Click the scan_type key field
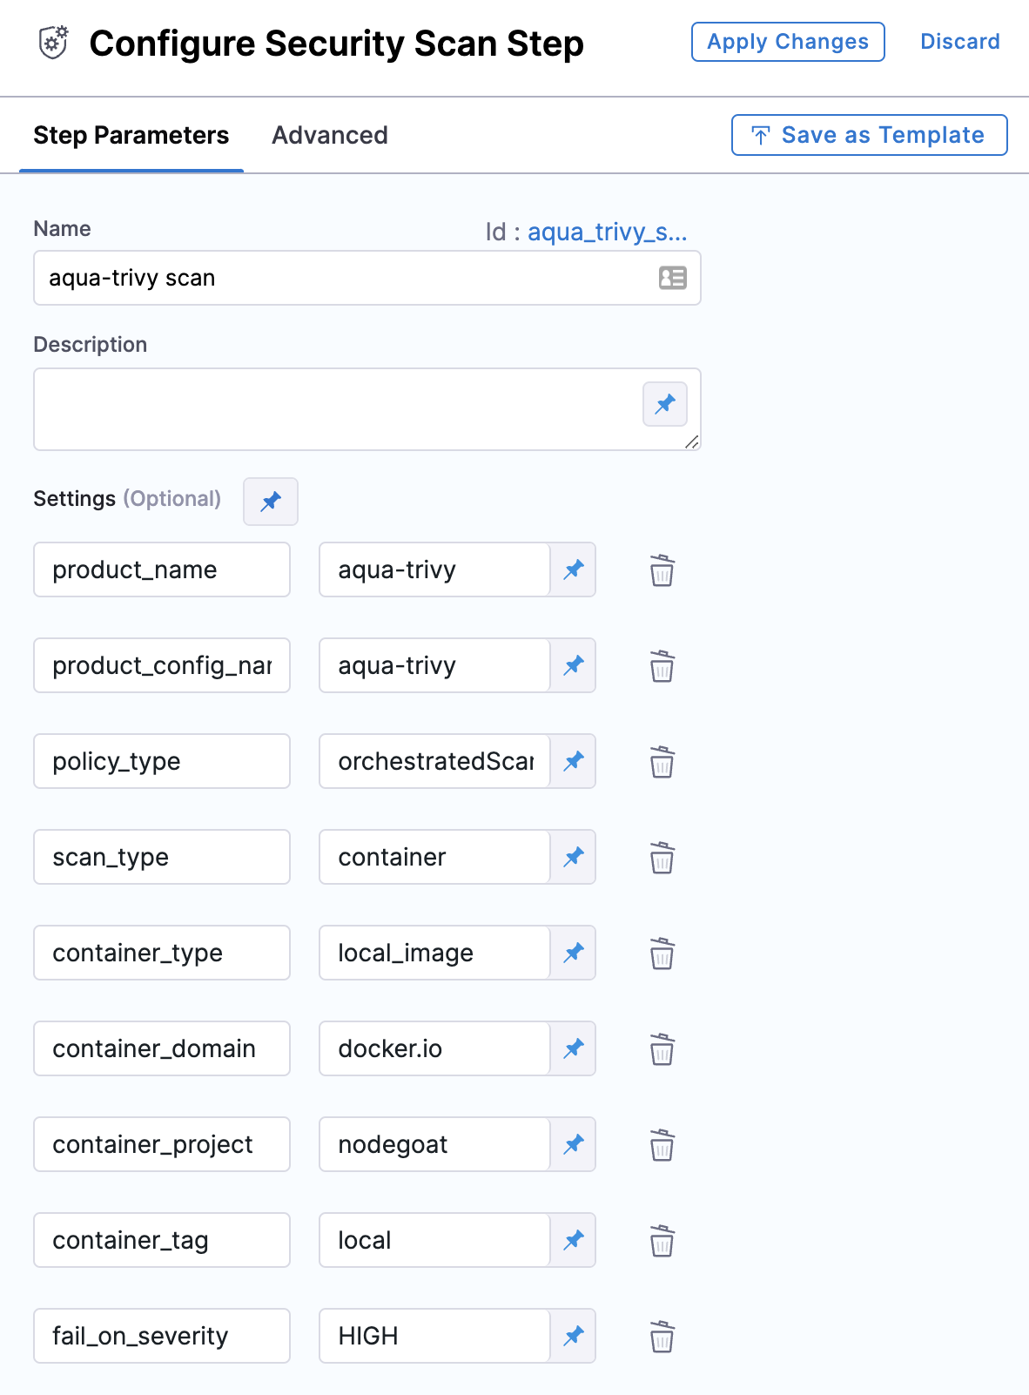 [162, 857]
